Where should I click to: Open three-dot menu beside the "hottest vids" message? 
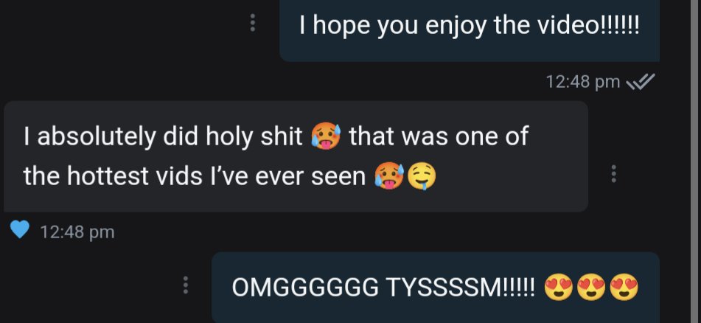[x=613, y=173]
